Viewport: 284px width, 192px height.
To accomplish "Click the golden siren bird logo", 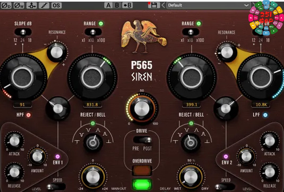I will (x=144, y=37).
